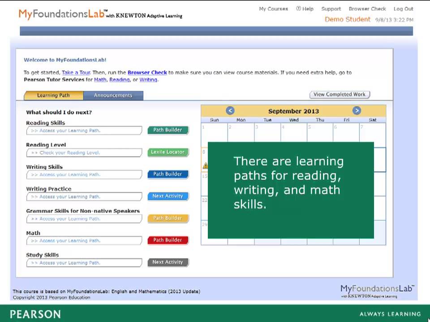Click Study Skills Next Activity button
Viewport: 430px width, 322px height.
pyautogui.click(x=168, y=263)
